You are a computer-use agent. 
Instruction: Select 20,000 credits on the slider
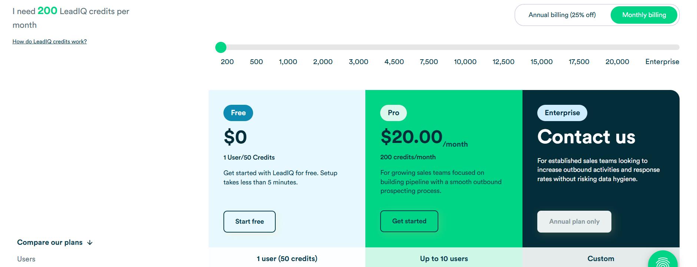(617, 62)
